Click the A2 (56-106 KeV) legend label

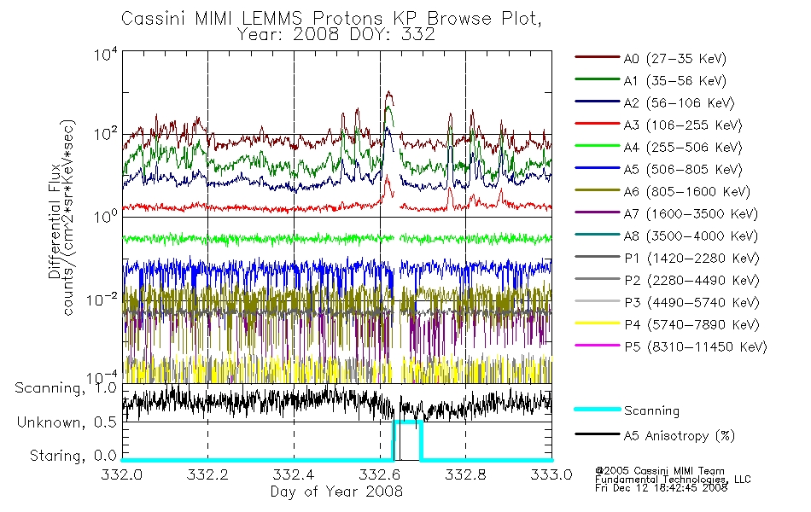pos(679,103)
